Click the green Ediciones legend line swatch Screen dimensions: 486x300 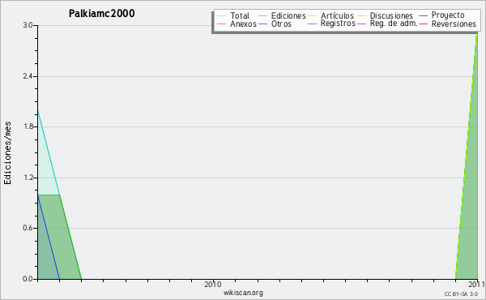(x=262, y=15)
